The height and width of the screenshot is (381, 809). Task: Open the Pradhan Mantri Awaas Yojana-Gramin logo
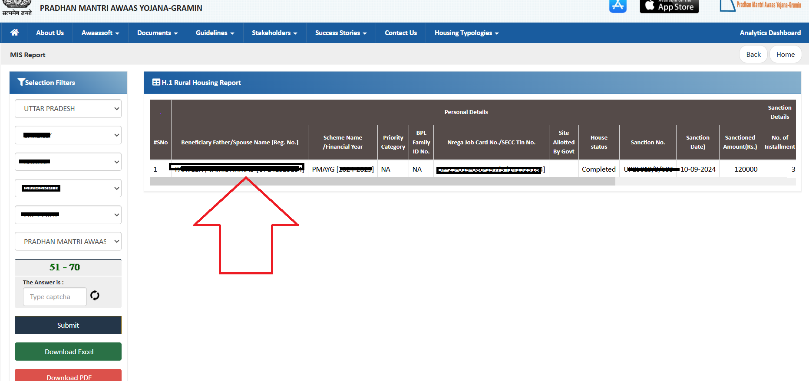click(x=760, y=6)
